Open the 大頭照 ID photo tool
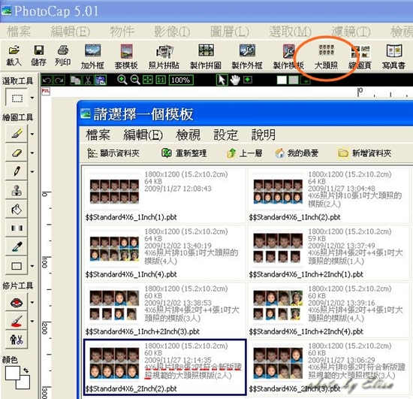The height and width of the screenshot is (399, 413). (x=327, y=56)
